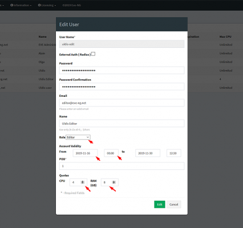Click the Password field
This screenshot has width=243, height=228.
point(121,70)
